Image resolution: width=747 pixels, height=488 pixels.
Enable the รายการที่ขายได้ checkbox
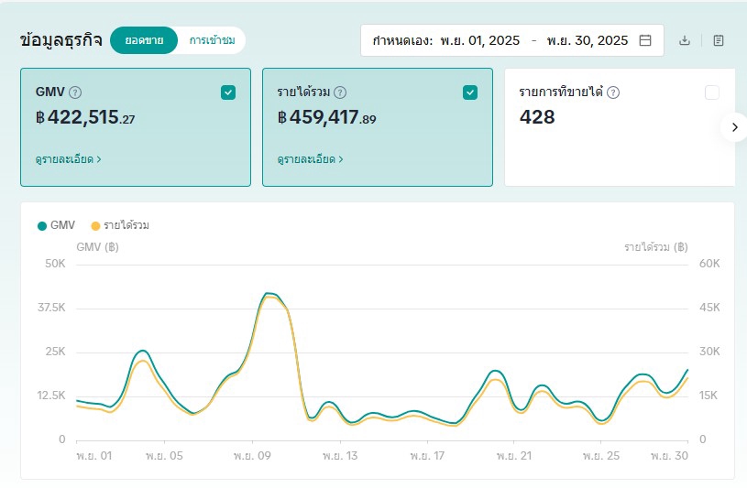pyautogui.click(x=712, y=92)
